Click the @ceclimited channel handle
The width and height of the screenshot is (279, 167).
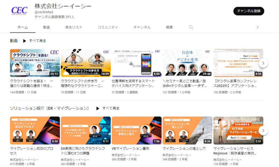[44, 12]
